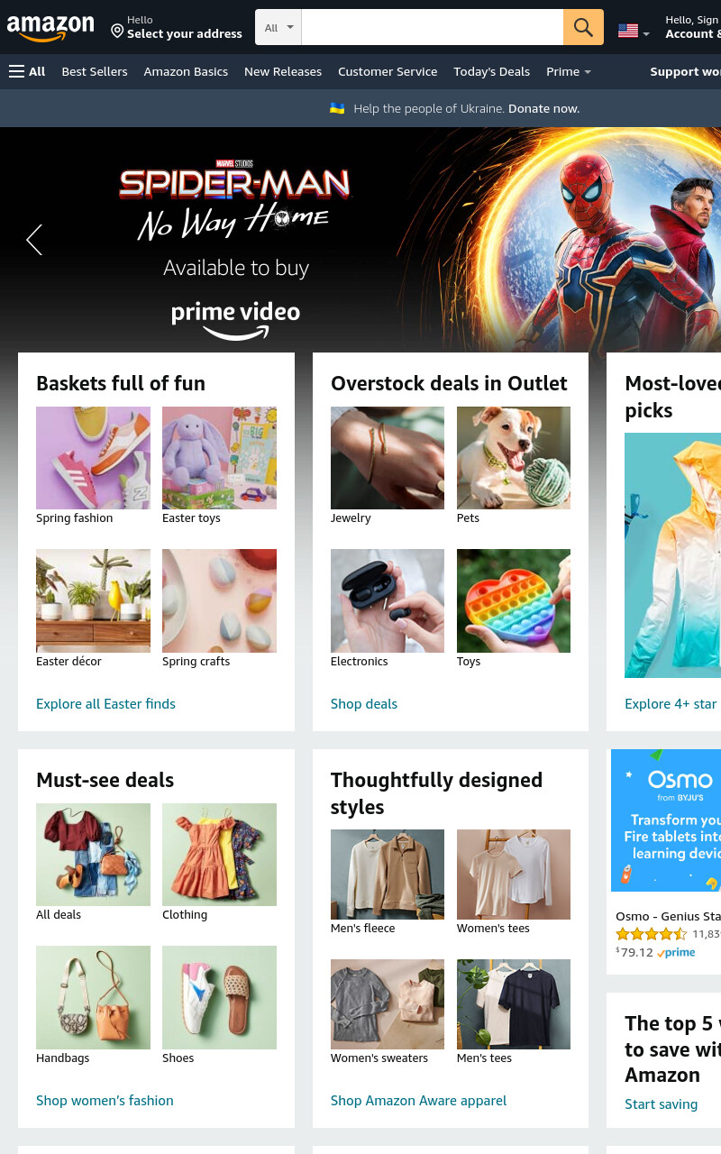Click the location pin address selector
The image size is (721, 1154).
pos(177,27)
